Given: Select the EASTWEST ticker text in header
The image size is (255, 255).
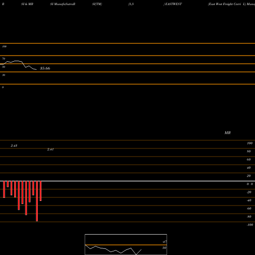Looking at the screenshot, I should tap(173, 4).
